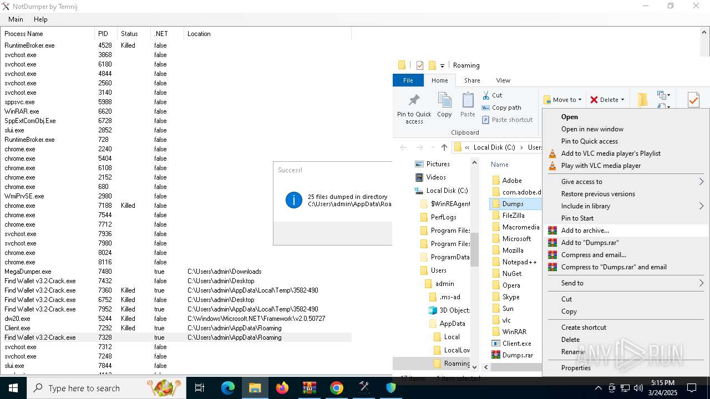710x399 pixels.
Task: Click Copy path in the ribbon
Action: point(501,108)
